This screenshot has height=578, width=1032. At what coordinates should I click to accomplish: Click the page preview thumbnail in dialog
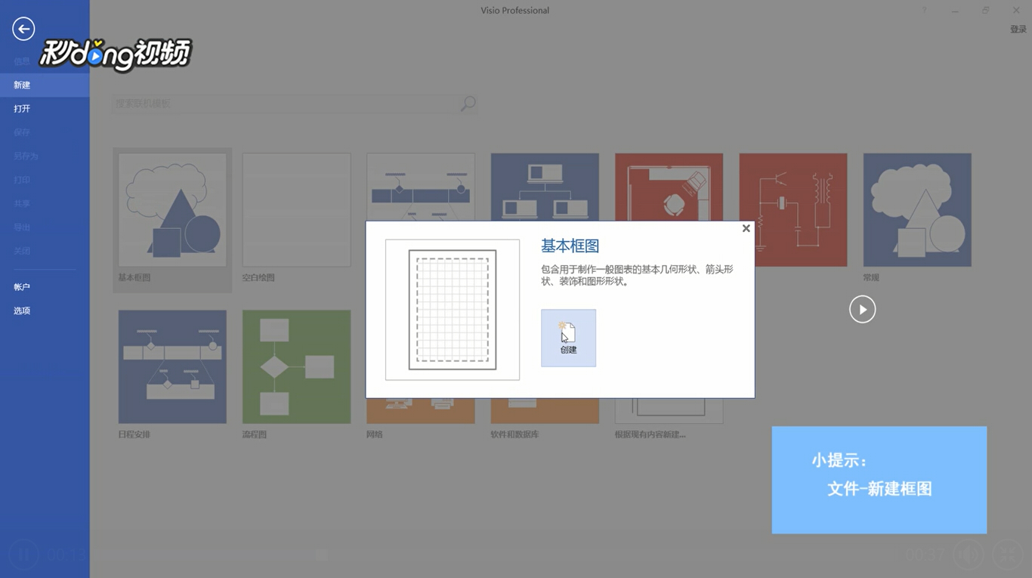[x=453, y=310]
